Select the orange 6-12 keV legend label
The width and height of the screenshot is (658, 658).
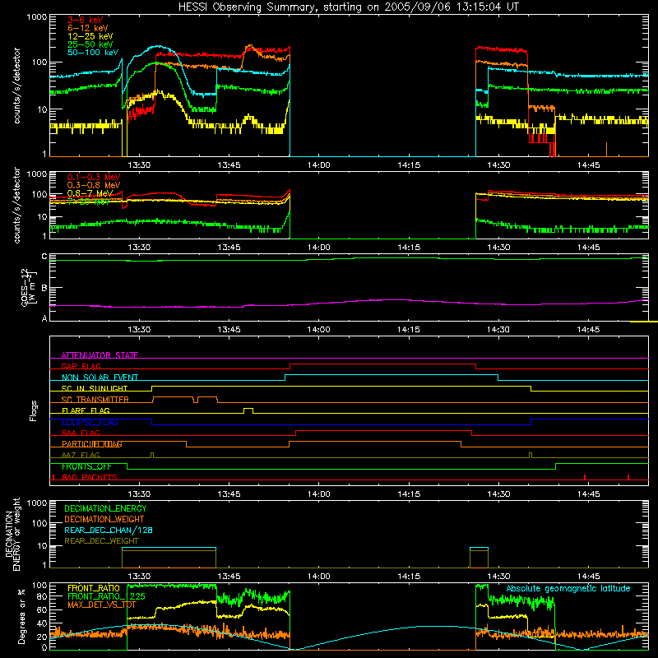[88, 28]
